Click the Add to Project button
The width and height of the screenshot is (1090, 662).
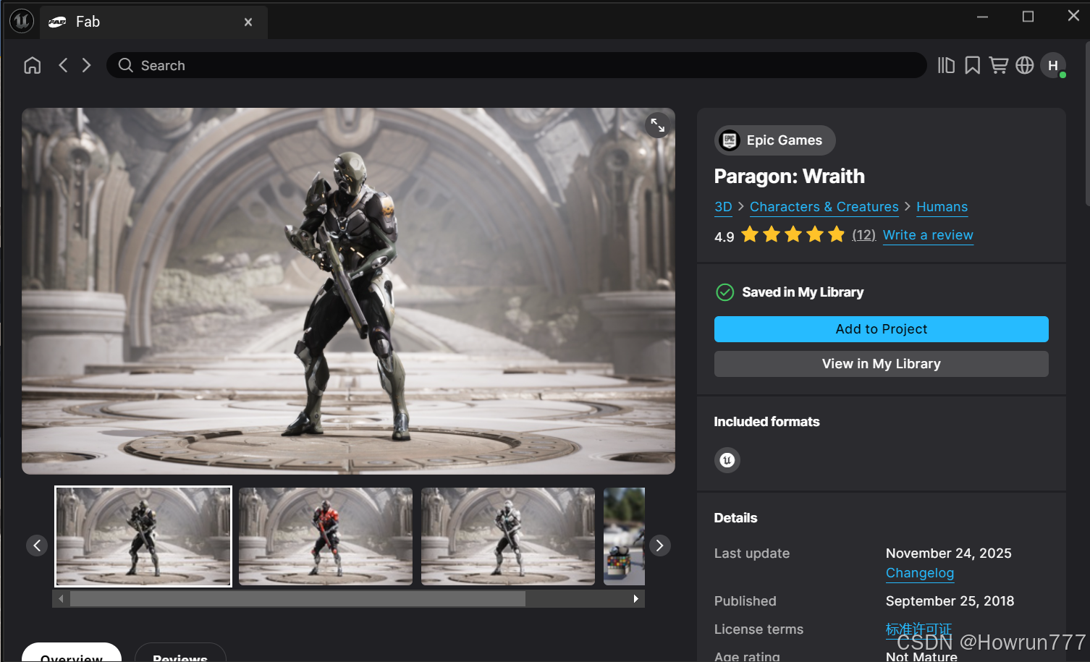[x=881, y=329]
